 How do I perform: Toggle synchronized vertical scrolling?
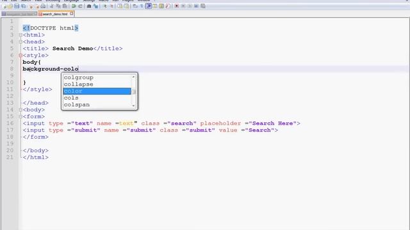pyautogui.click(x=120, y=6)
